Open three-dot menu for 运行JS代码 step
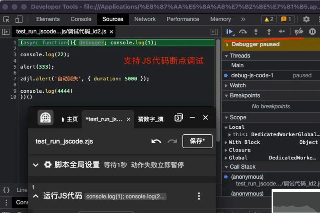The height and width of the screenshot is (213, 320). click(199, 196)
